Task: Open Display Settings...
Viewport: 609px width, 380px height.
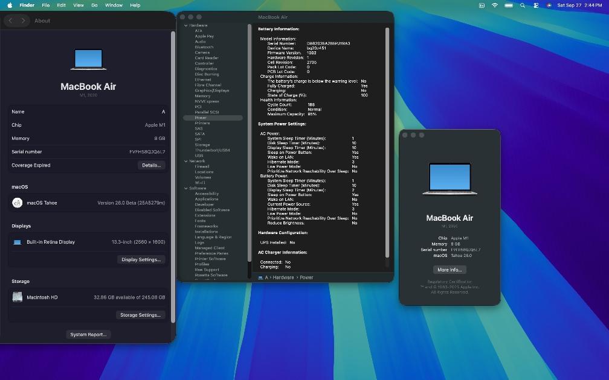Action: click(141, 259)
